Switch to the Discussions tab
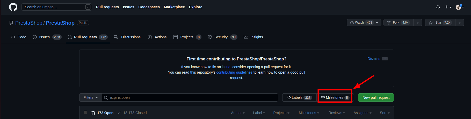The image size is (471, 119). pos(127,37)
